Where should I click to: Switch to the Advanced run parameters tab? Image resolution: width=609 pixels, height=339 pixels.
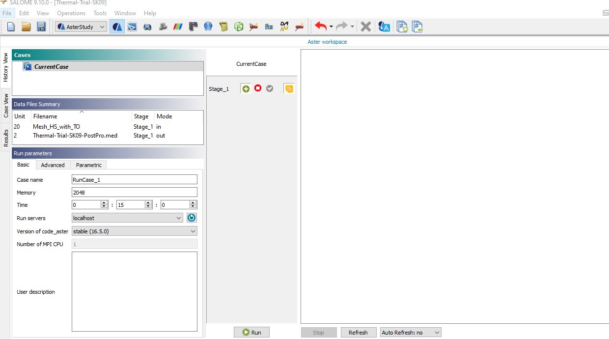(53, 165)
